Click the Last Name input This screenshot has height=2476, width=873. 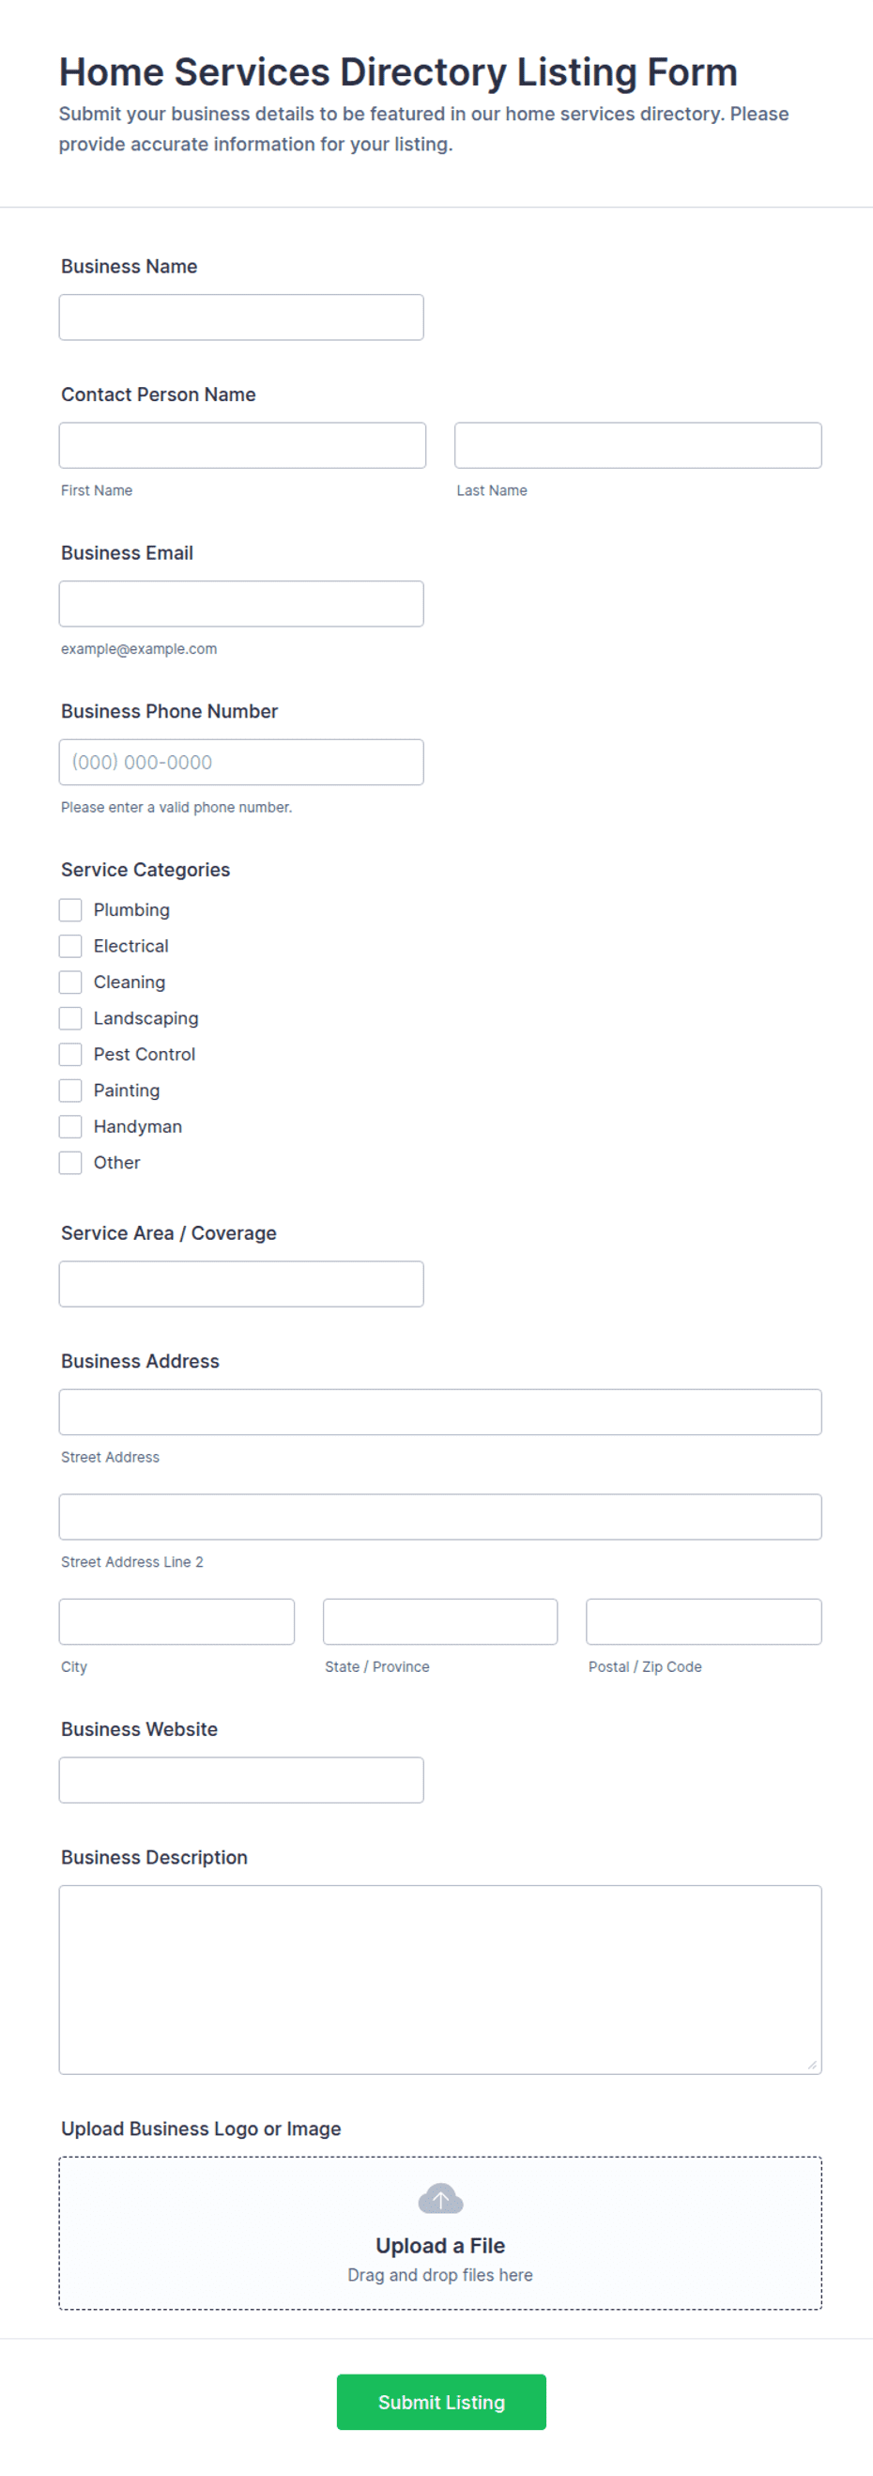637,445
